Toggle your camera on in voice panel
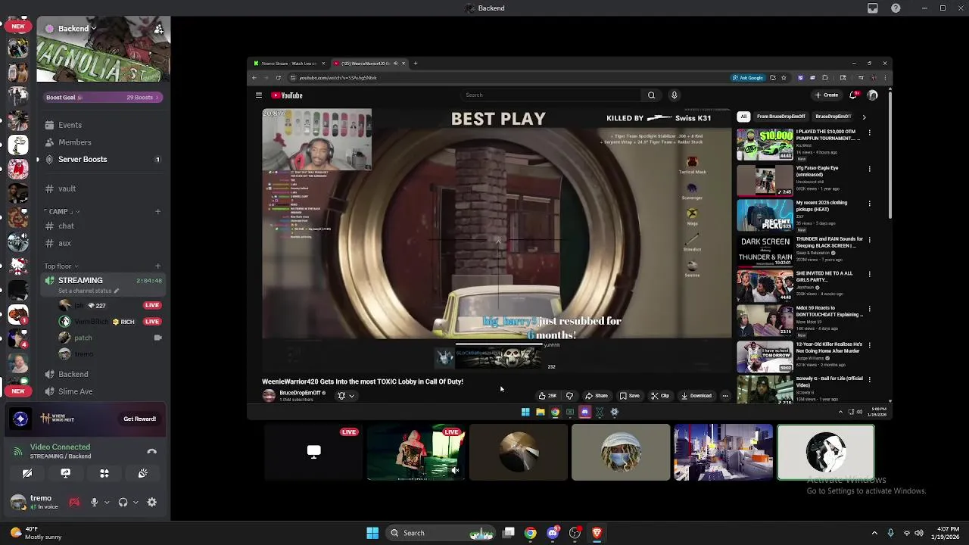The height and width of the screenshot is (545, 969). point(27,473)
